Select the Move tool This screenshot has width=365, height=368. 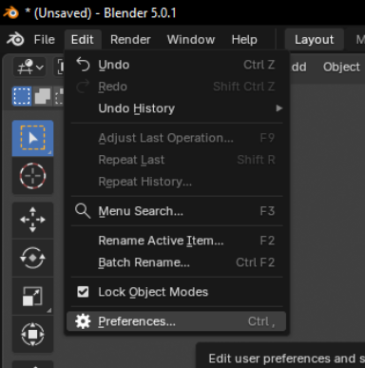(32, 220)
